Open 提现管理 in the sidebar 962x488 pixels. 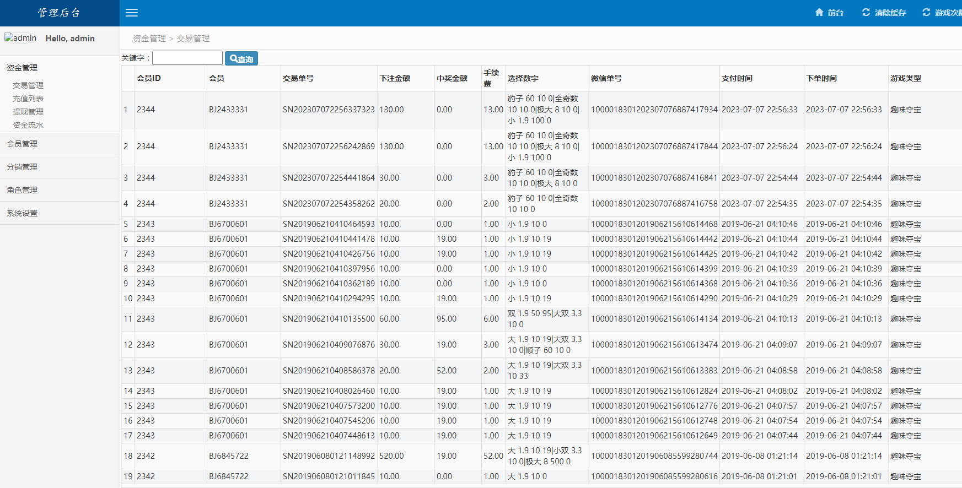pyautogui.click(x=28, y=112)
